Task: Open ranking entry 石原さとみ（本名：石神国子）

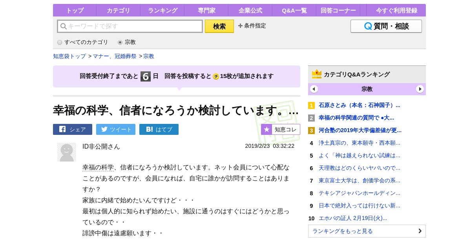Action: 360,105
